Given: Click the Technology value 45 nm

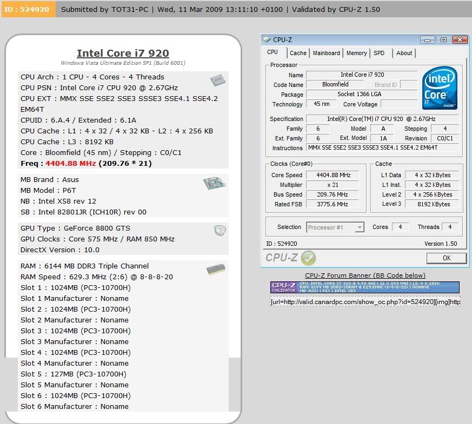Looking at the screenshot, I should tap(321, 104).
